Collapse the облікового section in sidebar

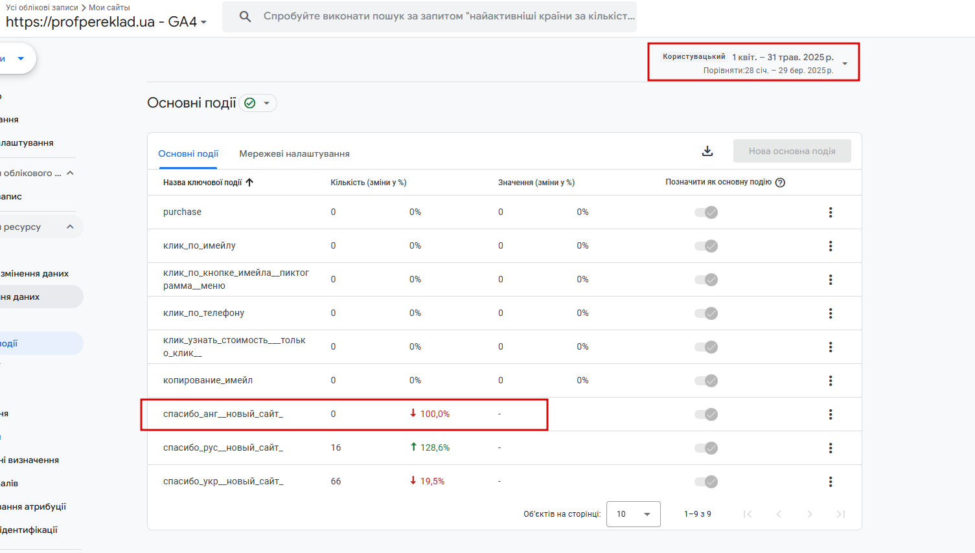pos(70,173)
